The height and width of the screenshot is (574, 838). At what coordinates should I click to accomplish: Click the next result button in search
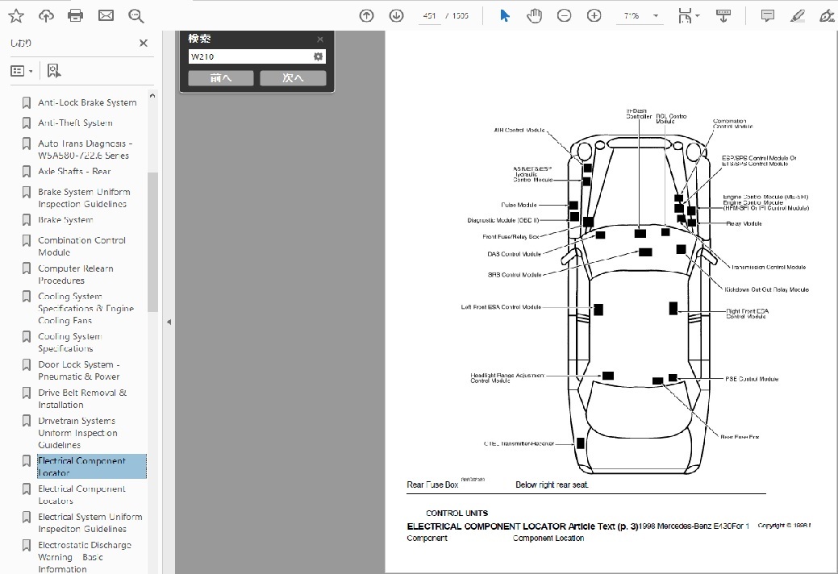click(293, 78)
